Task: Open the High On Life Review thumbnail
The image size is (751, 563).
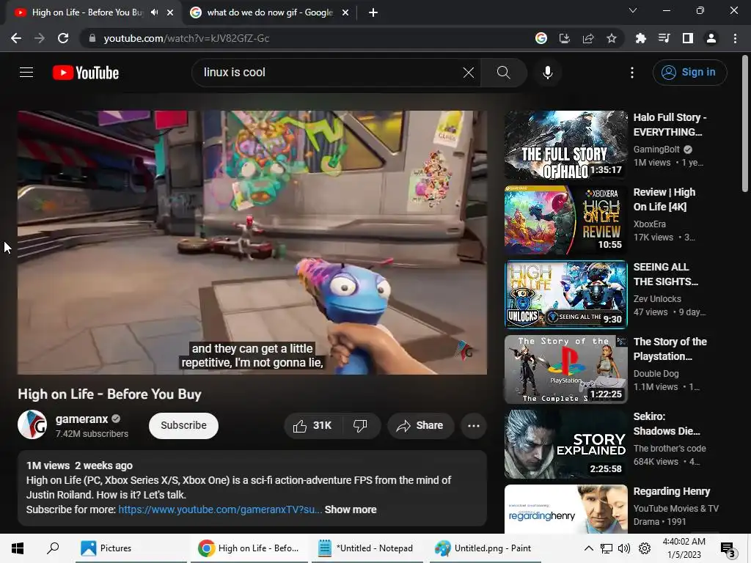Action: (x=565, y=220)
